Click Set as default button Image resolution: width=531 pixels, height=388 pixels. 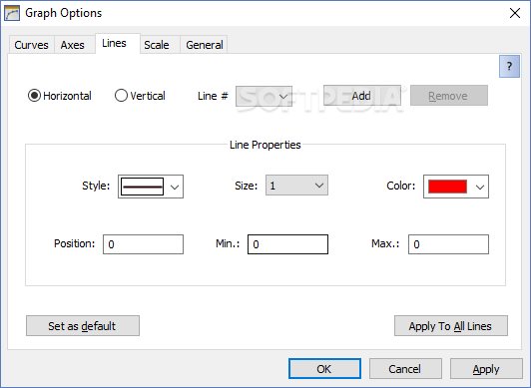pyautogui.click(x=83, y=326)
